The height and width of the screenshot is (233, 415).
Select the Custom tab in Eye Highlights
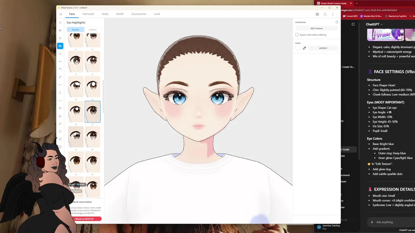(x=93, y=29)
